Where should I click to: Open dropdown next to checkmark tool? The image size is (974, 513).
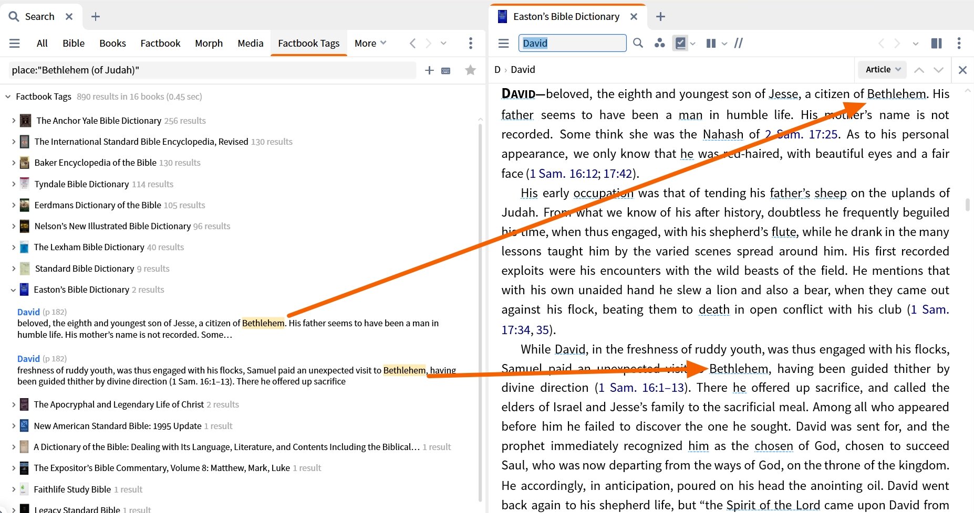click(x=693, y=44)
